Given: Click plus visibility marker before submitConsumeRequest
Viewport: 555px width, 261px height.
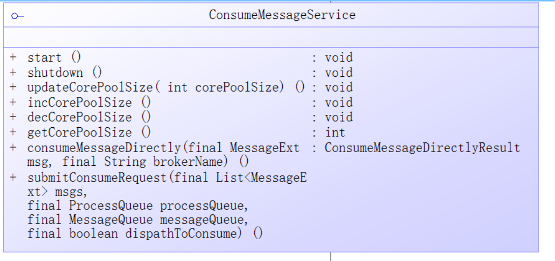Looking at the screenshot, I should [13, 178].
